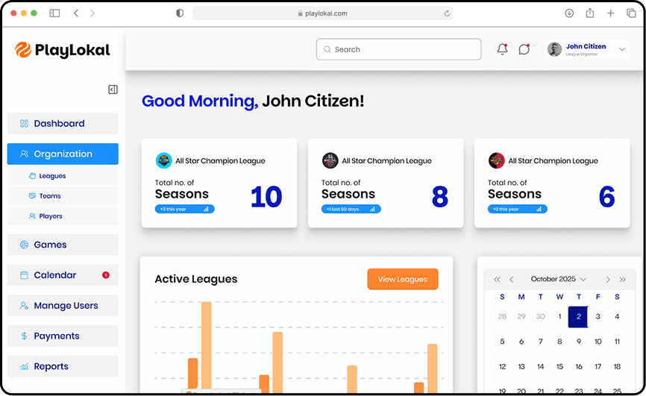The width and height of the screenshot is (646, 396).
Task: Jump back a year with the double-left arrow
Action: [x=497, y=280]
